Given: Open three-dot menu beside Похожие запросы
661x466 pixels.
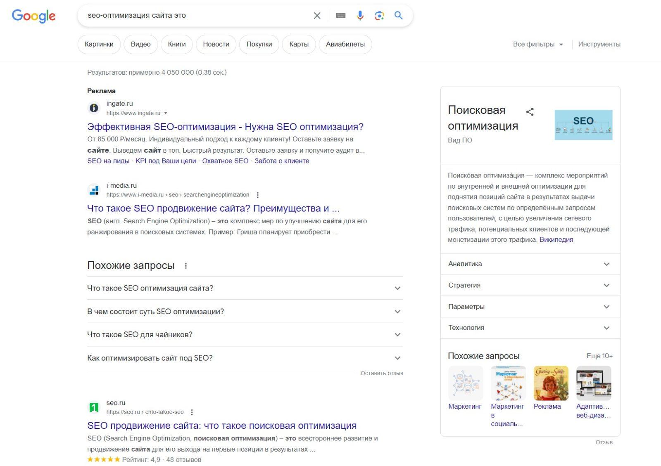Looking at the screenshot, I should (186, 266).
